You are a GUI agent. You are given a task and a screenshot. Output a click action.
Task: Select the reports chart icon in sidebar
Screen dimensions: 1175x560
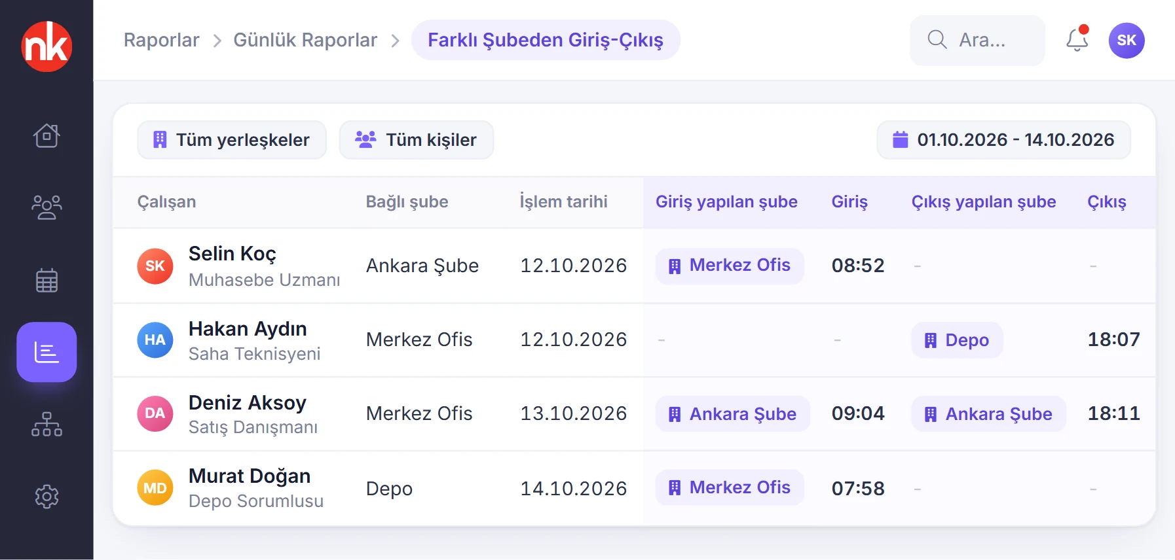pyautogui.click(x=47, y=352)
